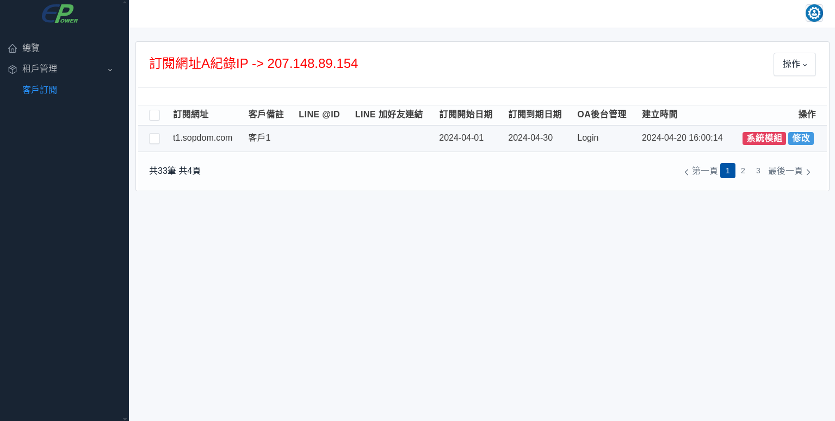The image size is (835, 421).
Task: Go to page 2 in pagination
Action: tap(743, 171)
